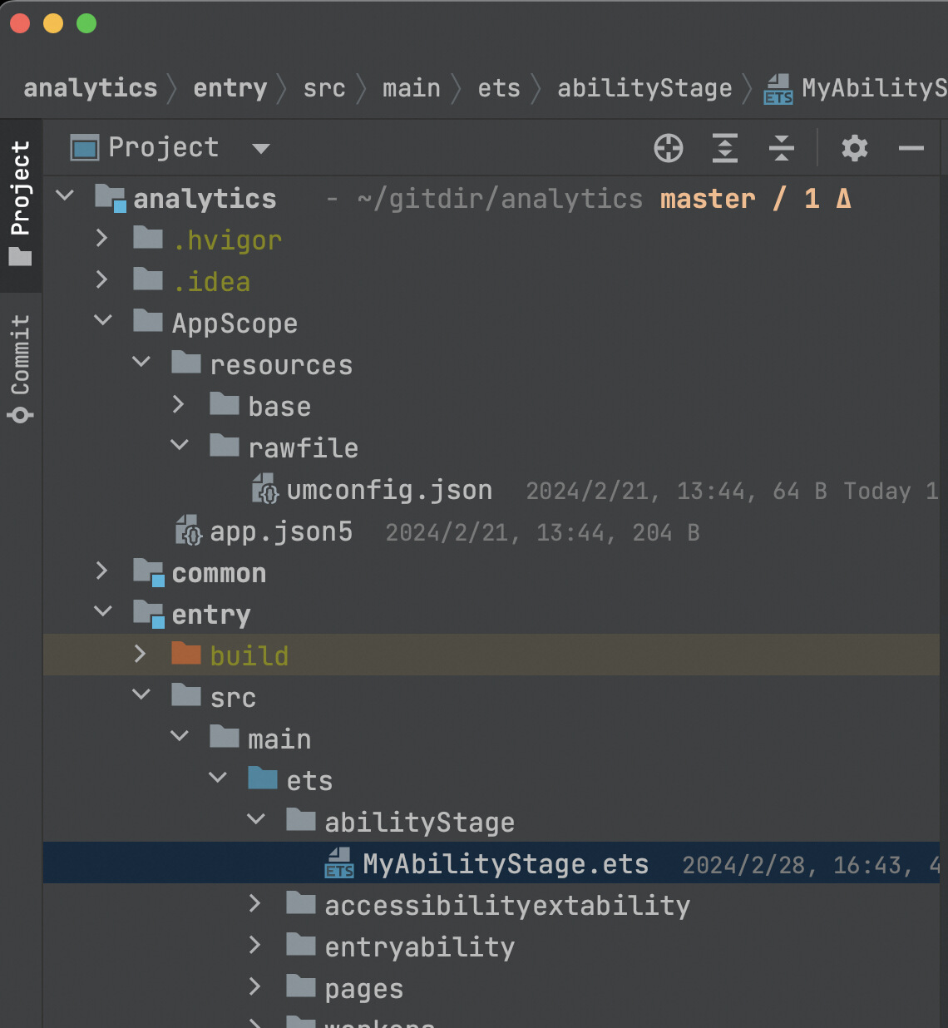Click the entry breadcrumb
Image resolution: width=948 pixels, height=1028 pixels.
230,87
